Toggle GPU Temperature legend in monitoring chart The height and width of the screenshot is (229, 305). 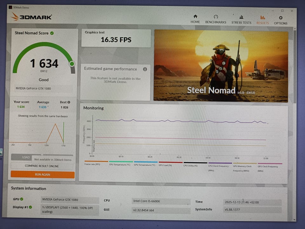coord(146,163)
